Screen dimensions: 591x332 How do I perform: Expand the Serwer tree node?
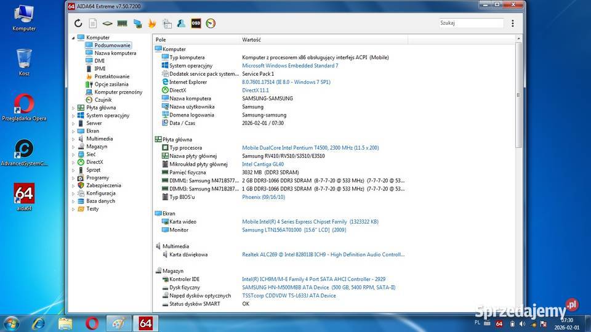coord(73,123)
